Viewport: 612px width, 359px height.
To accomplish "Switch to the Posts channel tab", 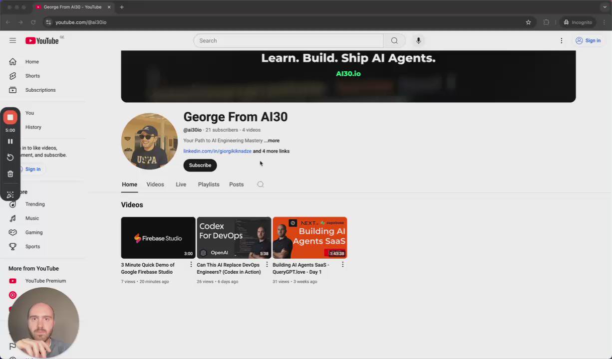I will pos(236,184).
